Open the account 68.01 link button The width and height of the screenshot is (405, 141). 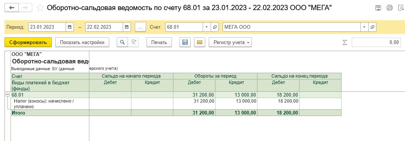pos(215,27)
